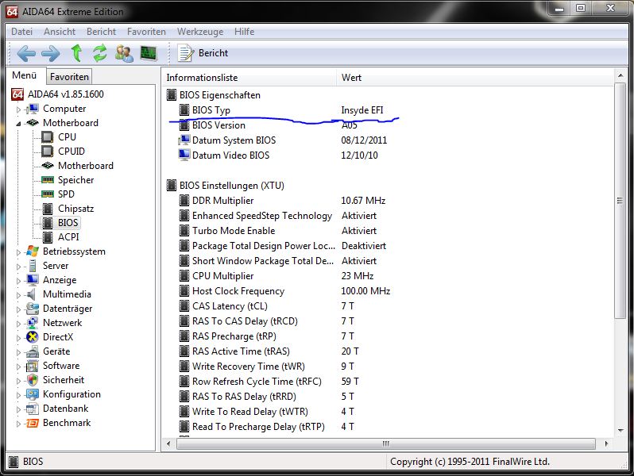Screen dimensions: 634x476
Task: Select the Computer monitor icon
Action: point(33,109)
